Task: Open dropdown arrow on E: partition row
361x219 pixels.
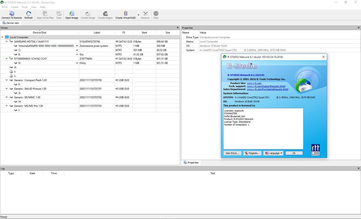Action: pos(77,54)
